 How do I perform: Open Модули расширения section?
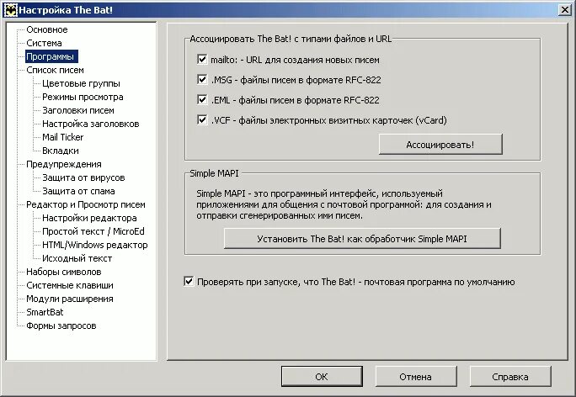point(70,299)
